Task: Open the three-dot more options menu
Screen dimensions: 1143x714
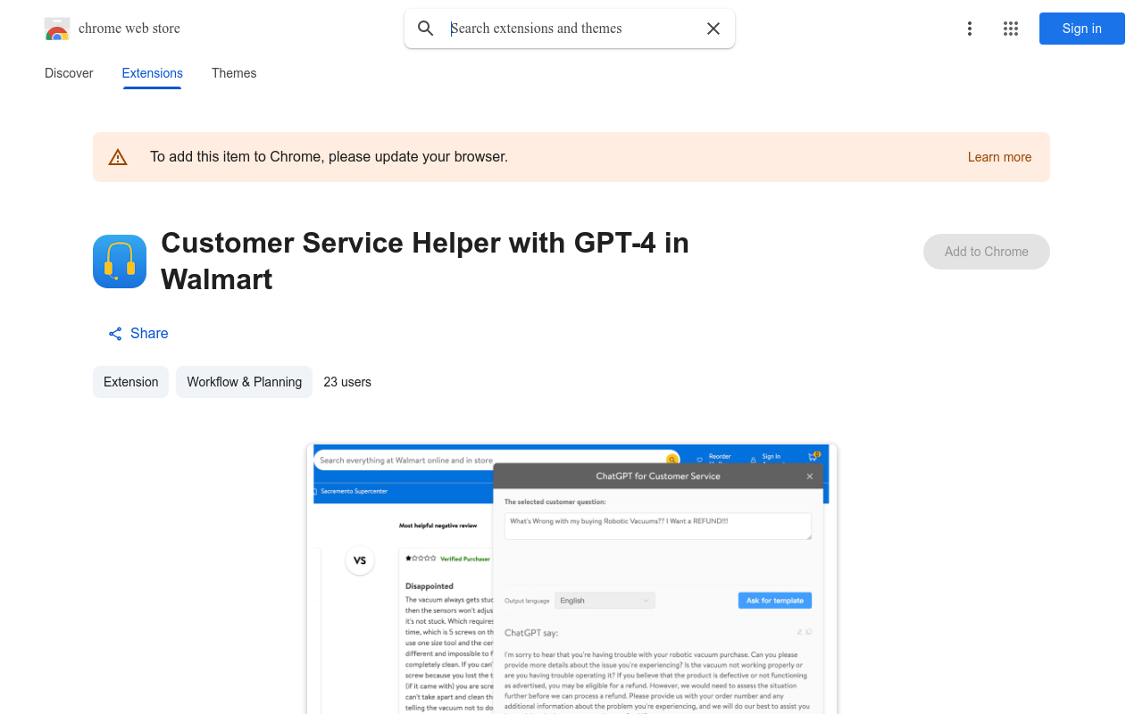Action: pos(970,29)
